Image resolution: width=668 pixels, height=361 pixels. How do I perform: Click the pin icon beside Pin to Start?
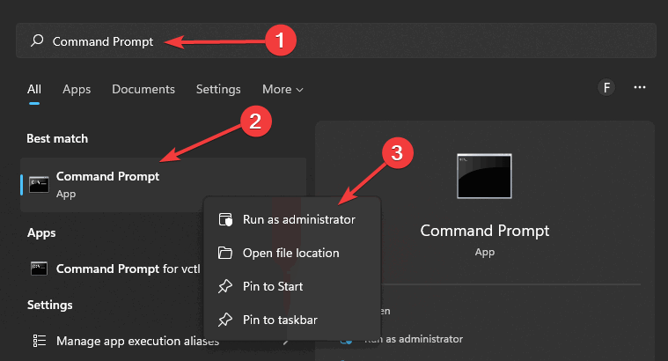225,286
